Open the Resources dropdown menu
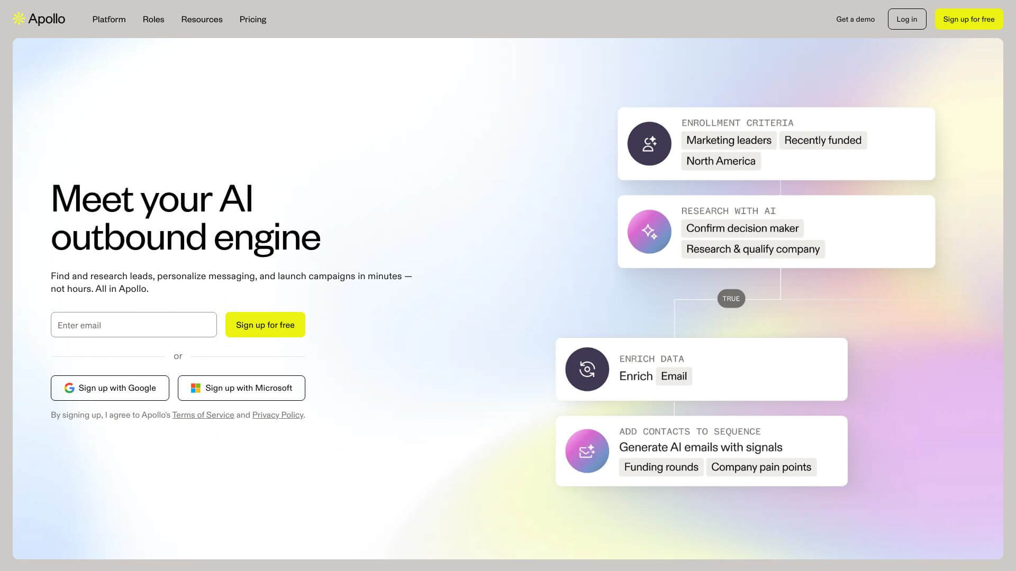Screen dimensions: 1016x571 tap(202, 19)
